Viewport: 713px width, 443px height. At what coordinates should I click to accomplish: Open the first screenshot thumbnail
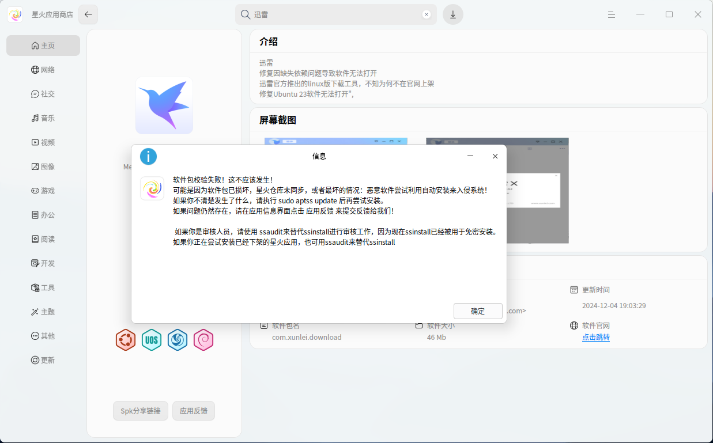click(x=336, y=141)
